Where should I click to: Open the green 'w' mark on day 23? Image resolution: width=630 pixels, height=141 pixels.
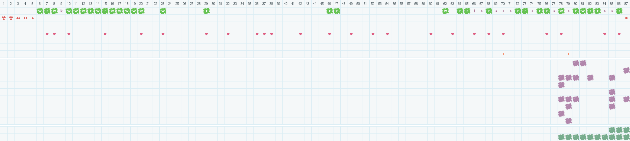(x=163, y=11)
